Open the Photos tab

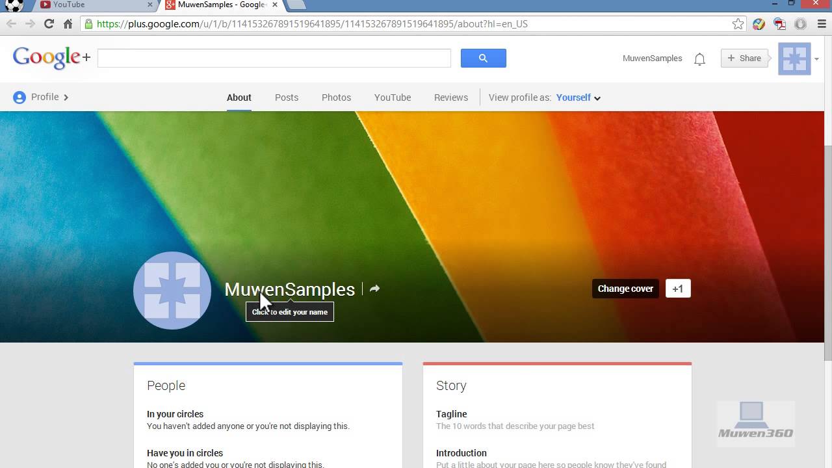(x=336, y=97)
